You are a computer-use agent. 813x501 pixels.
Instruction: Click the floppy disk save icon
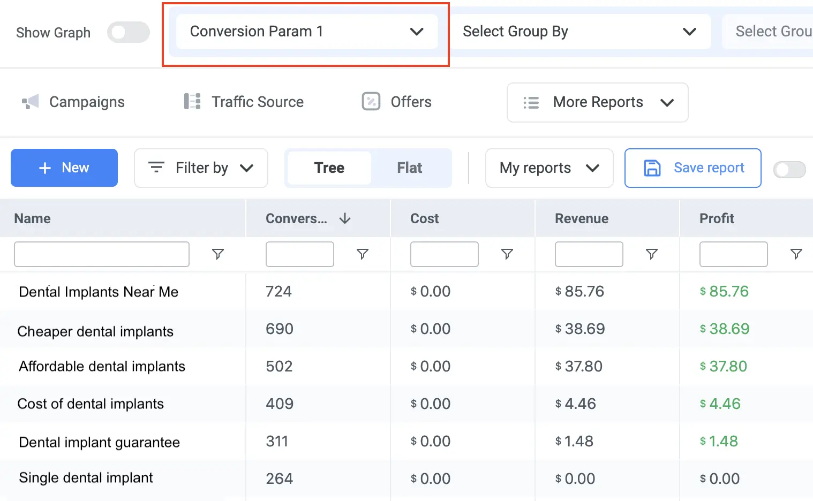tap(652, 168)
